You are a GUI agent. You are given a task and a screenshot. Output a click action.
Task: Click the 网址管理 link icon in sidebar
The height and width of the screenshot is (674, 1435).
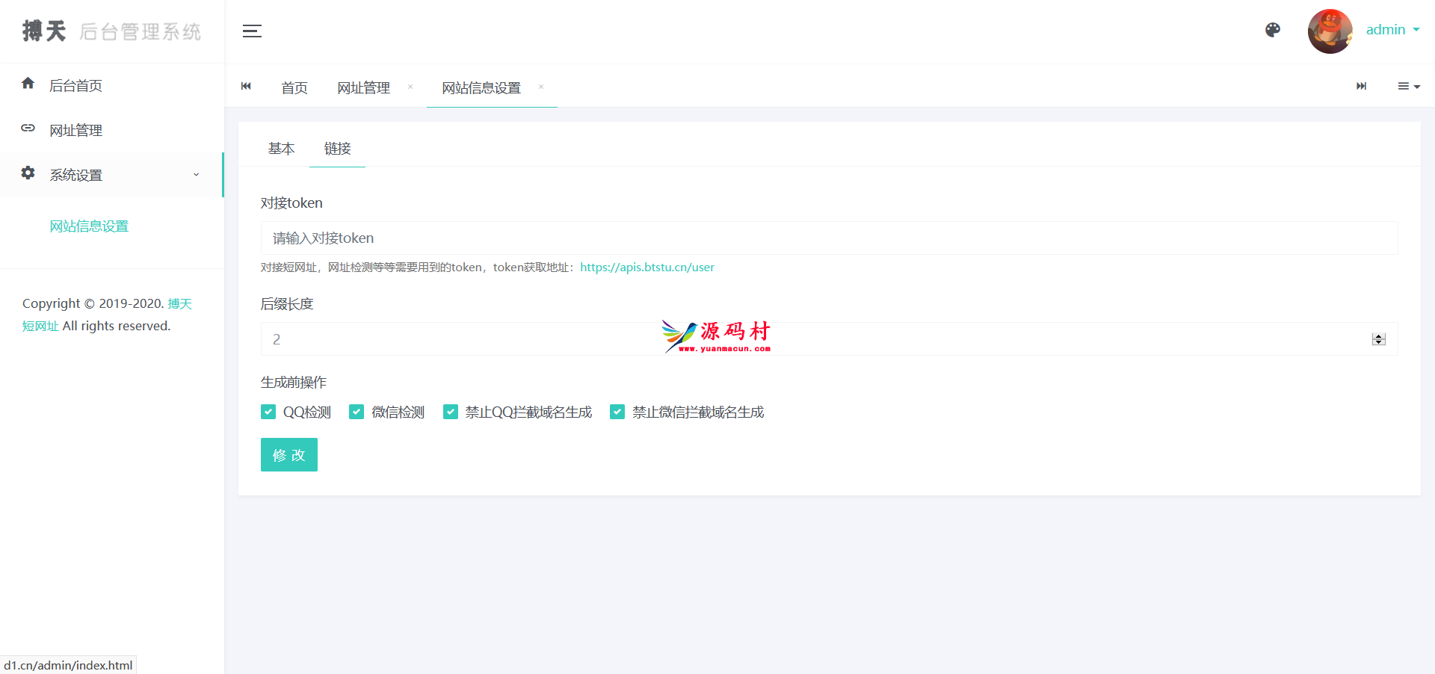[28, 129]
